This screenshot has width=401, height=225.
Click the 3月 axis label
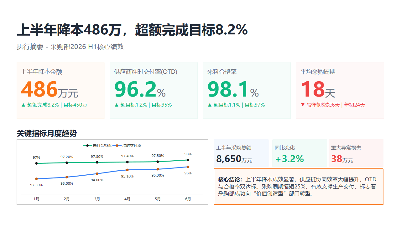pos(97,199)
